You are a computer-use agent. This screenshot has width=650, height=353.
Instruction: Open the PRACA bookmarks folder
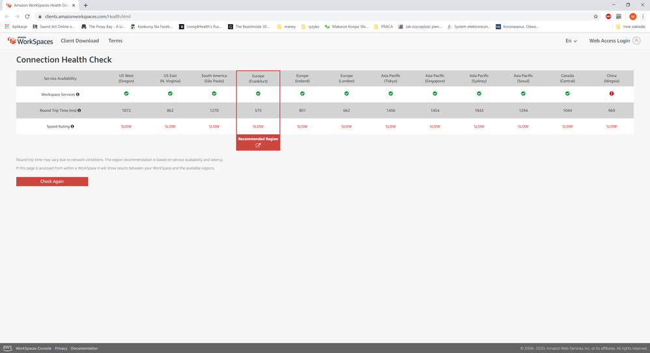pyautogui.click(x=383, y=27)
